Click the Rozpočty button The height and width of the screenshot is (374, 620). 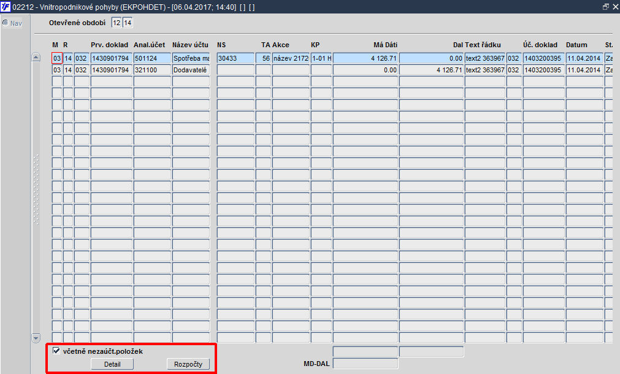188,364
